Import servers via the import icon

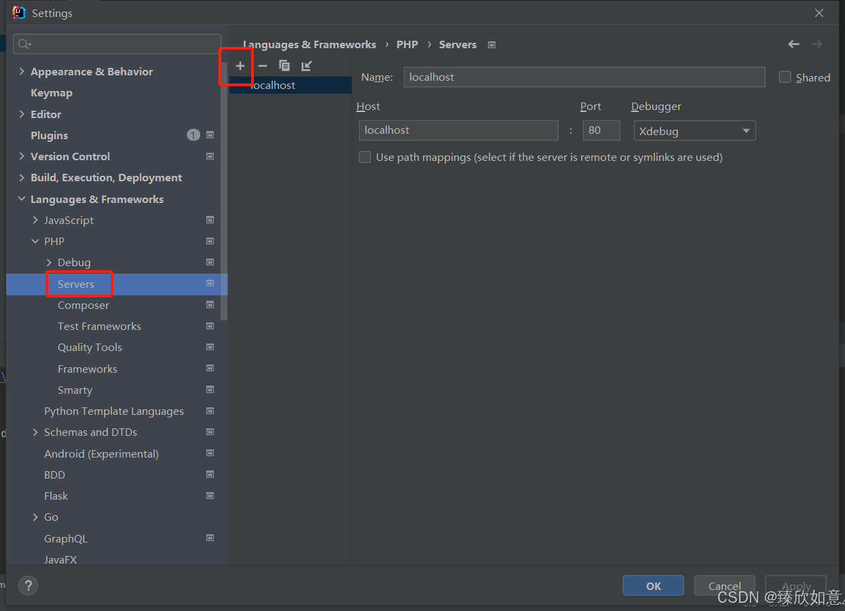306,66
